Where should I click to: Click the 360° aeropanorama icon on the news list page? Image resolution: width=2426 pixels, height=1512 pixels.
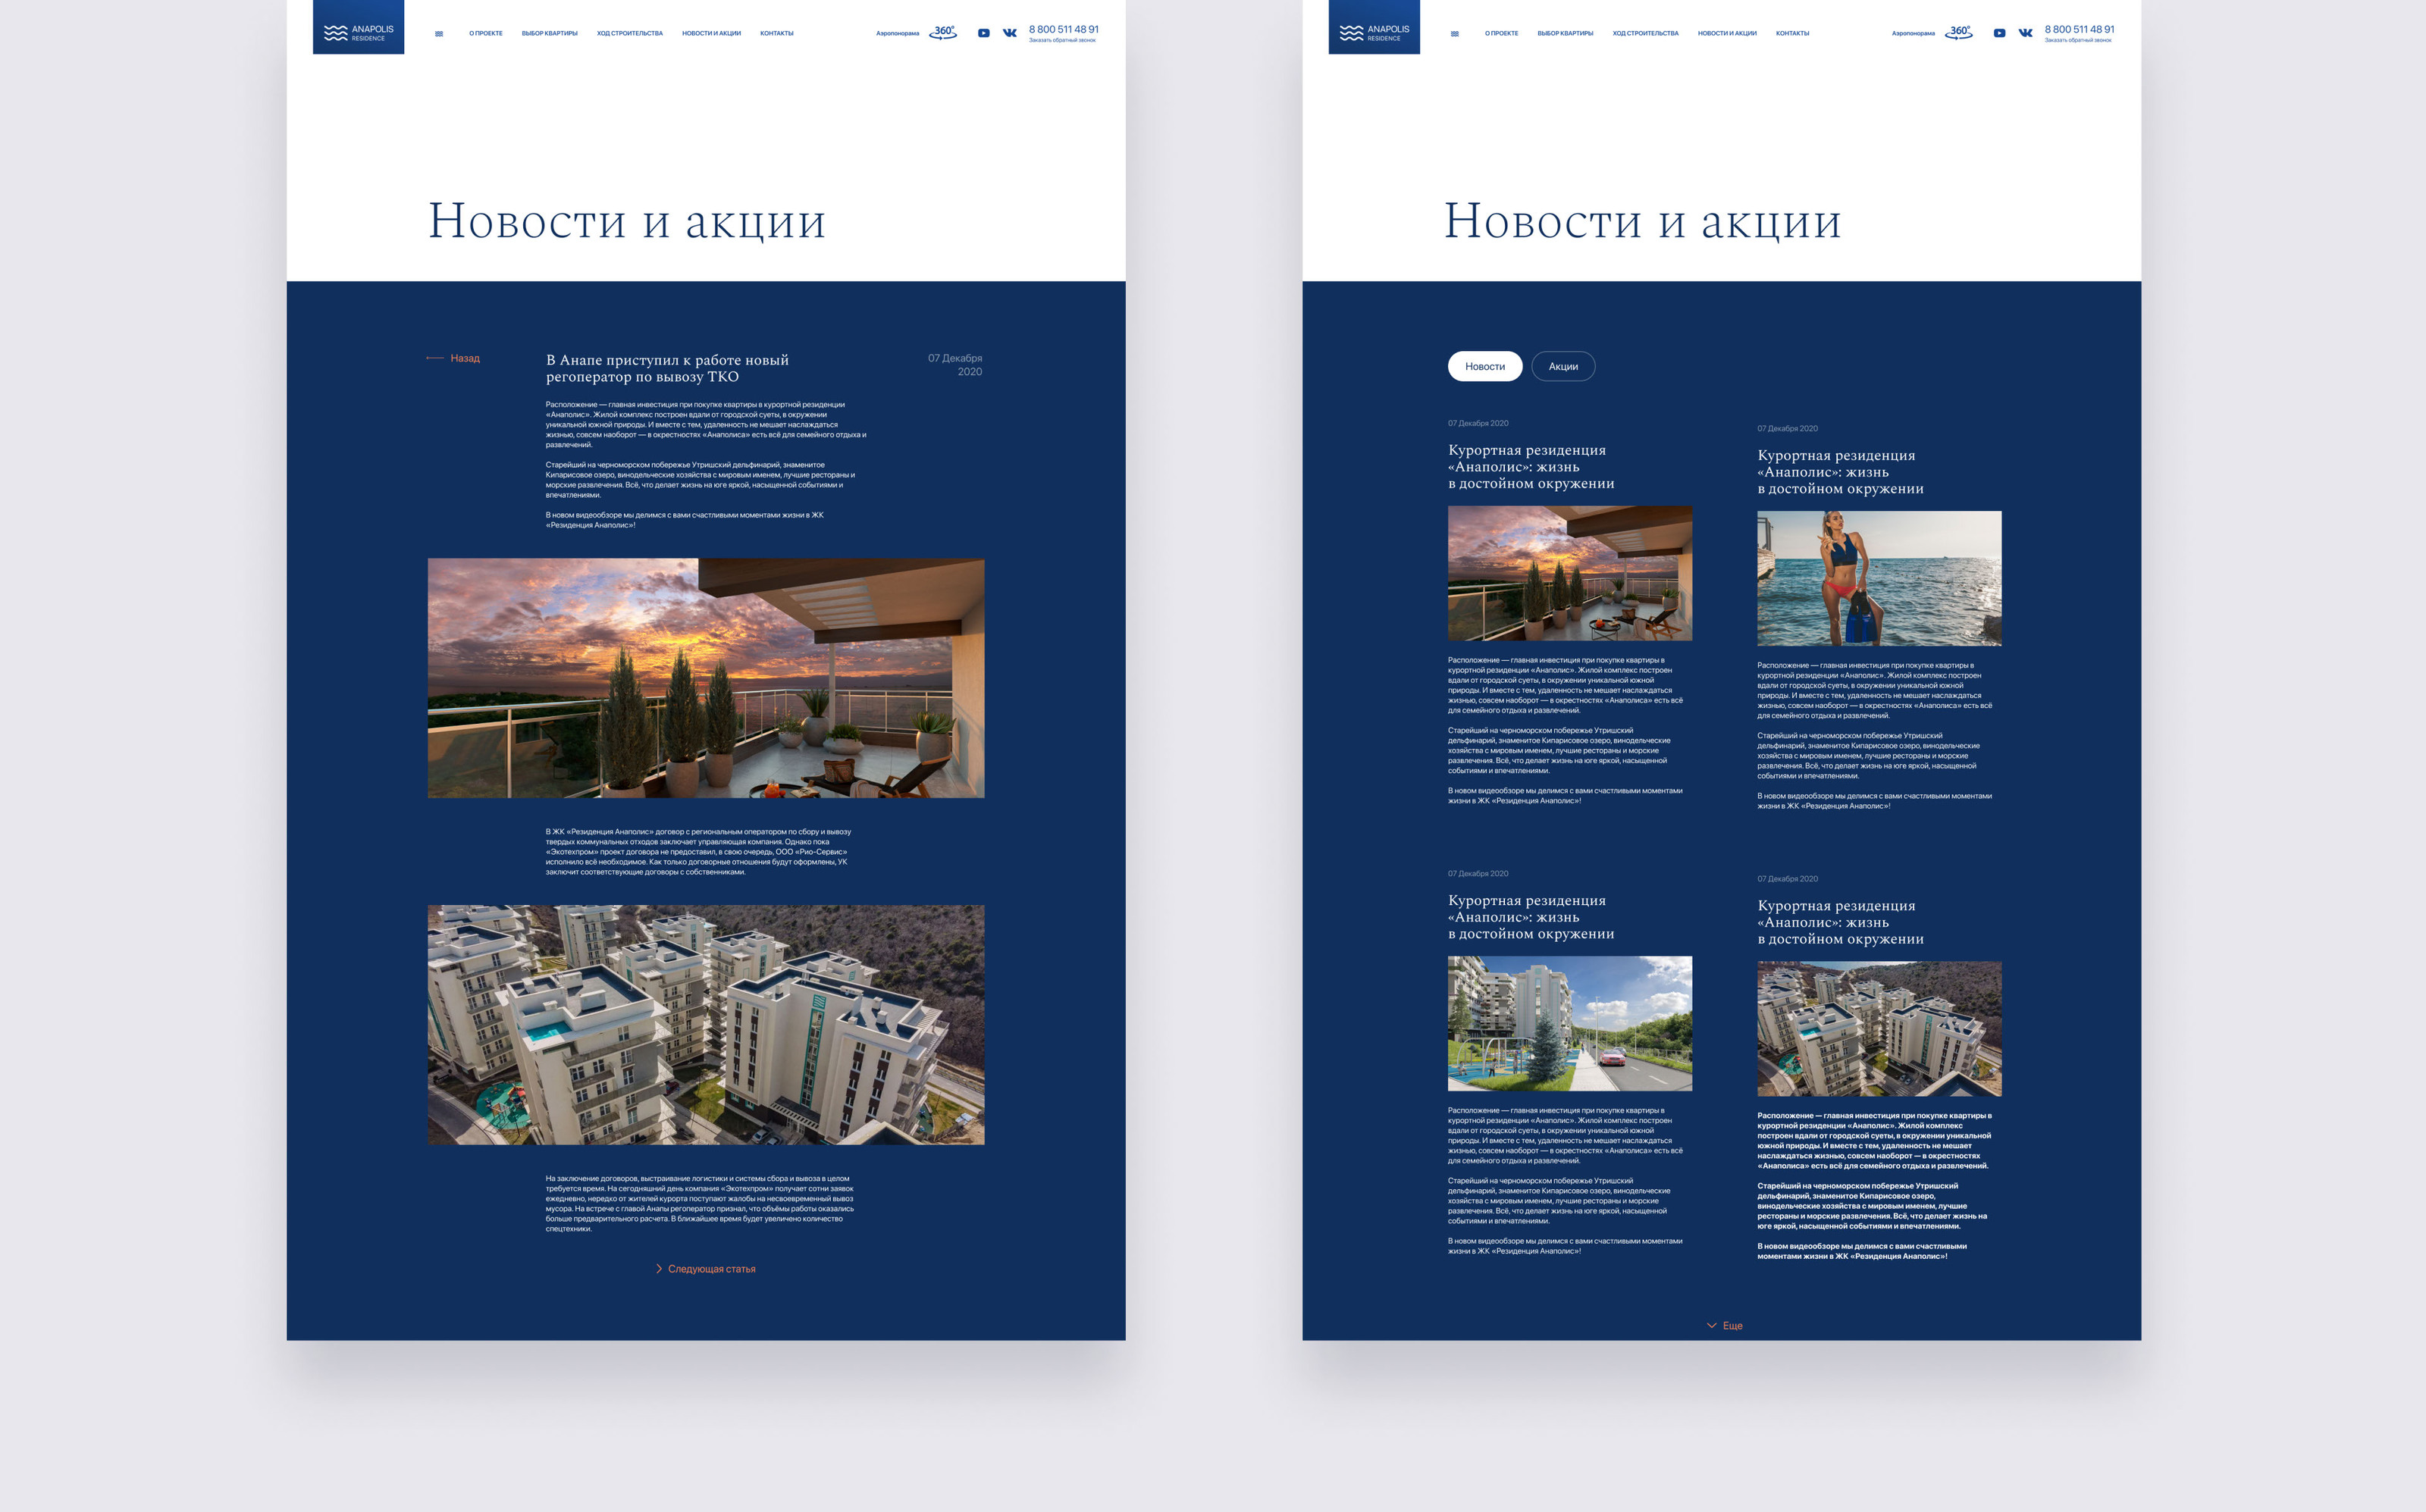pyautogui.click(x=1959, y=32)
